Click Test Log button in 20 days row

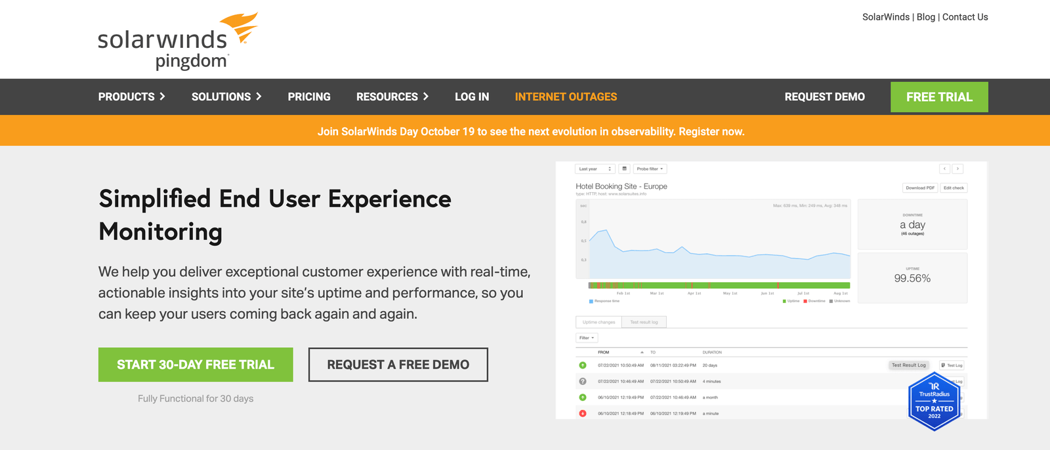[952, 365]
